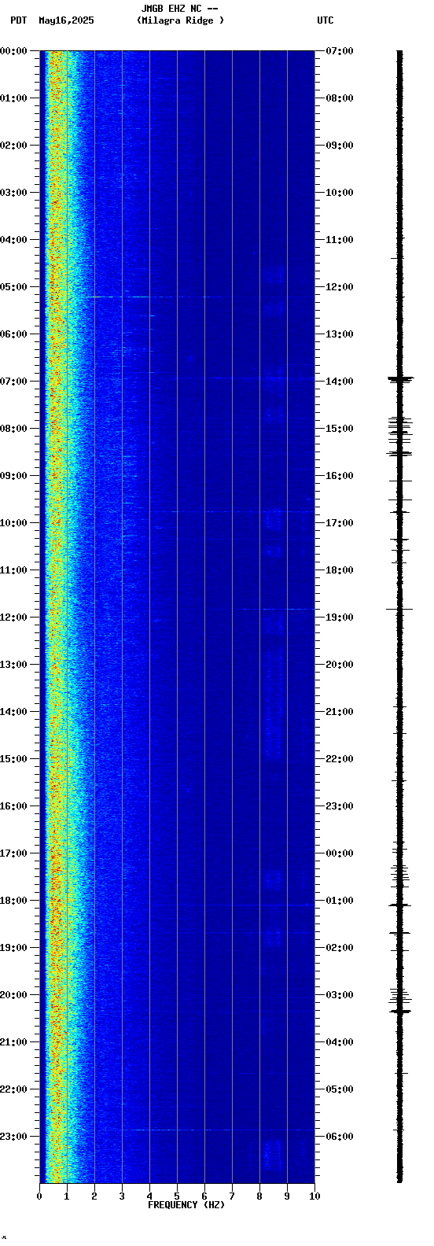Screen dimensions: 434x1246
Task: Click the 'May16,2025' date label
Action: click(x=66, y=20)
